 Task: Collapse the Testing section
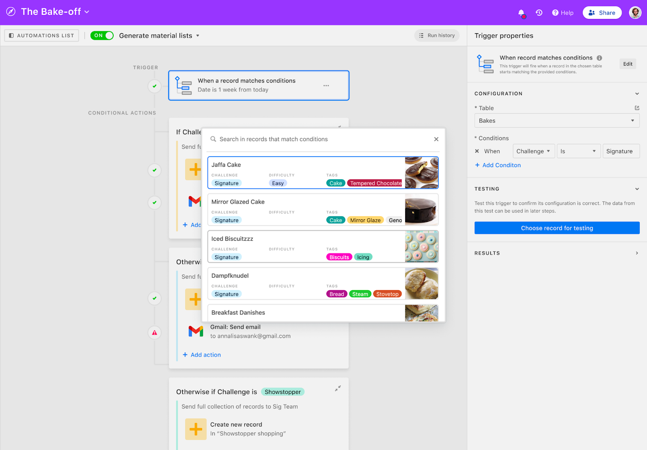point(637,189)
